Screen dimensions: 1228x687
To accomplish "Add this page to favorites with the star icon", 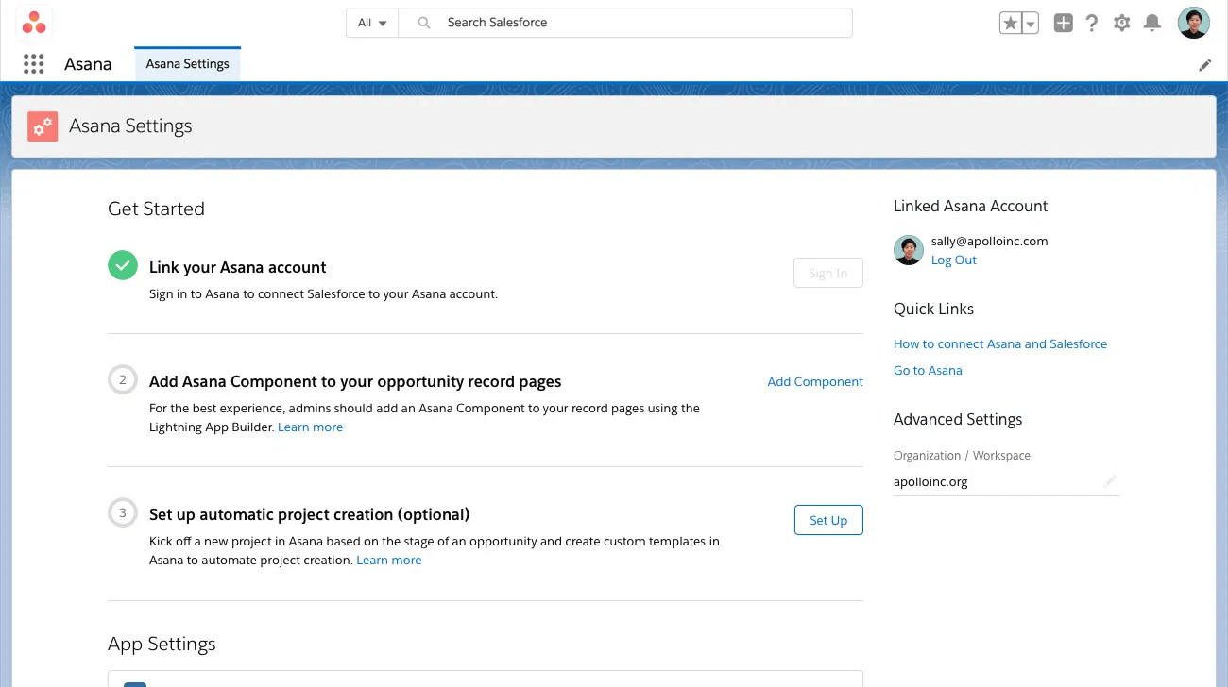I will point(1012,22).
